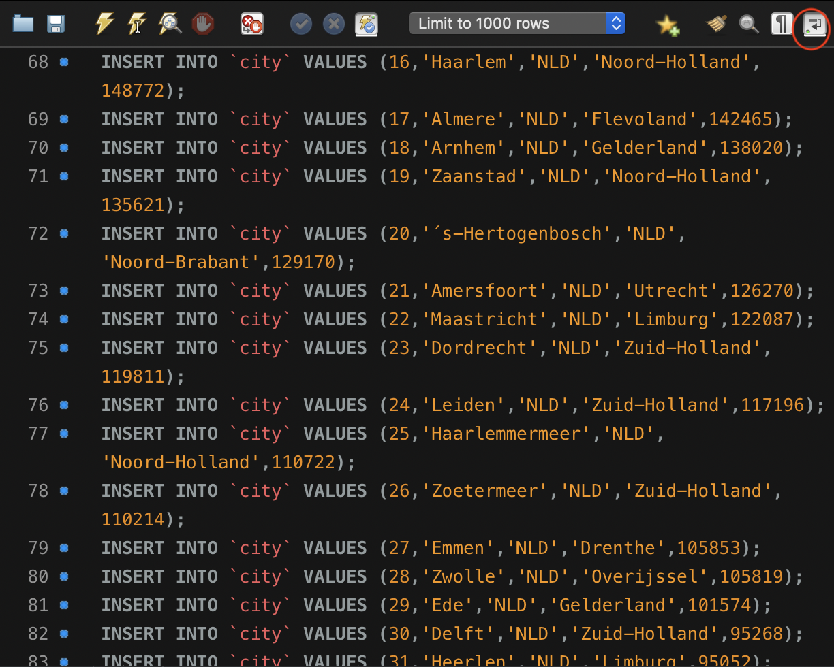Click the value 95268 in line 82
This screenshot has height=667, width=834.
[756, 634]
